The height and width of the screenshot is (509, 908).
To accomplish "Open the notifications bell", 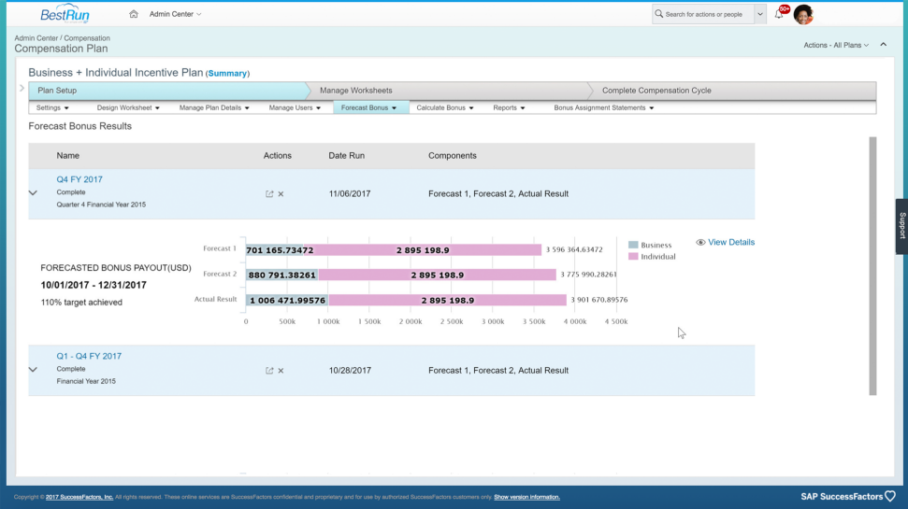I will click(x=779, y=14).
